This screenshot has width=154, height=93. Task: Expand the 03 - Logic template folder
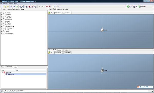(1, 16)
